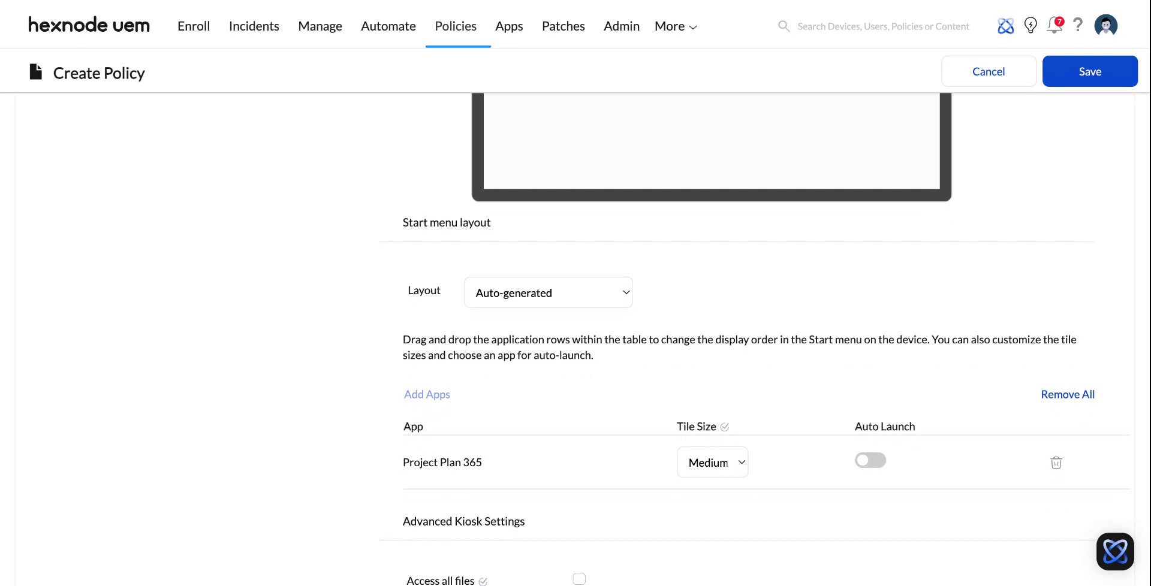Open the Hexnode Messenger icon in header
The image size is (1151, 586).
[1005, 25]
